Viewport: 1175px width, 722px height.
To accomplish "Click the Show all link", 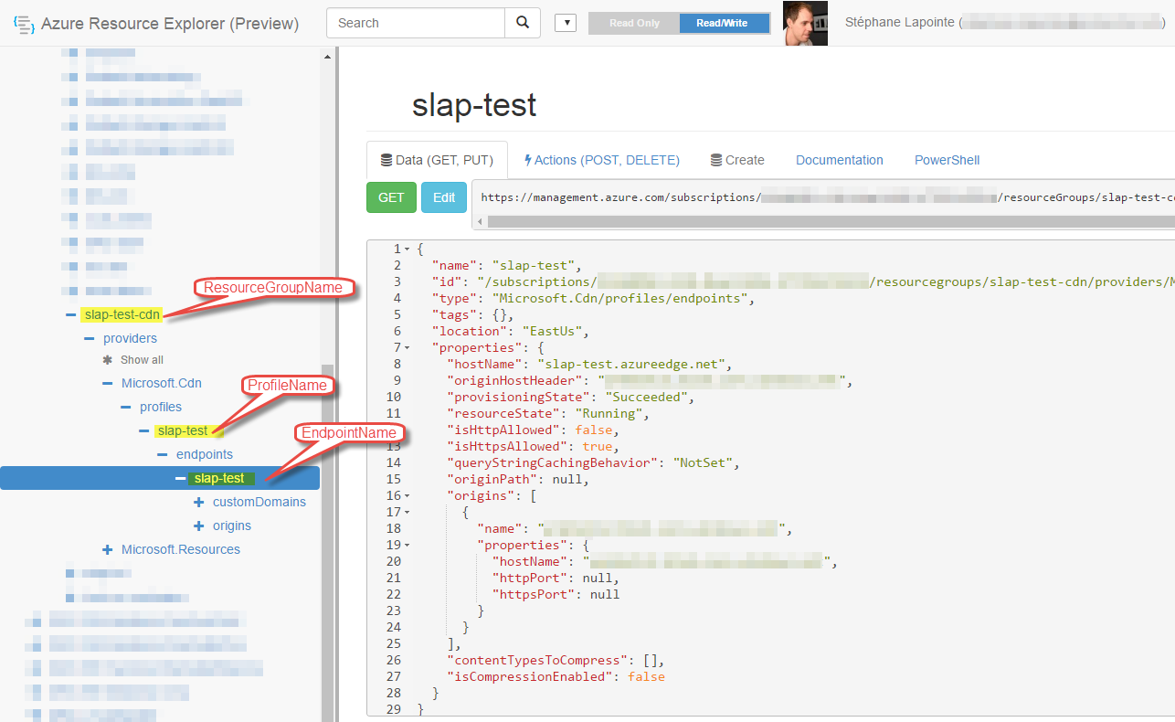I will [x=142, y=360].
